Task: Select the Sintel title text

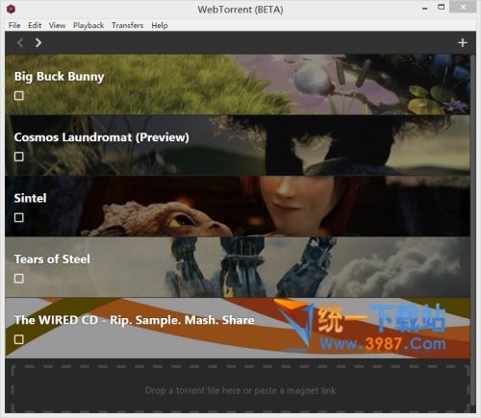Action: coord(30,198)
